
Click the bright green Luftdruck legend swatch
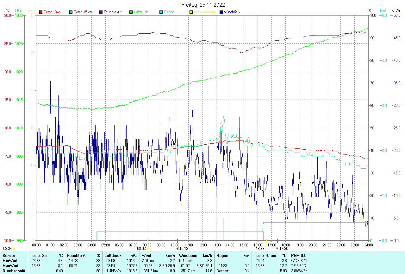(131, 12)
